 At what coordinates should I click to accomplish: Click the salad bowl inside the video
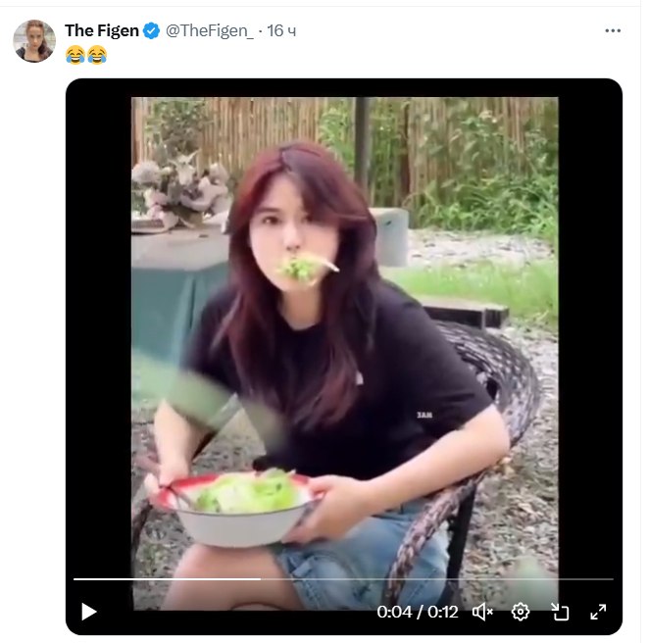click(235, 511)
